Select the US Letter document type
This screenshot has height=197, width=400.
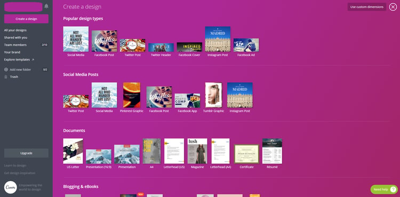pyautogui.click(x=73, y=151)
